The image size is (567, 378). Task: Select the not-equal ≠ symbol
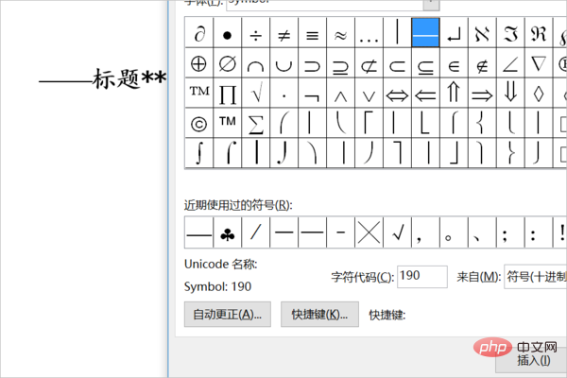tap(283, 34)
